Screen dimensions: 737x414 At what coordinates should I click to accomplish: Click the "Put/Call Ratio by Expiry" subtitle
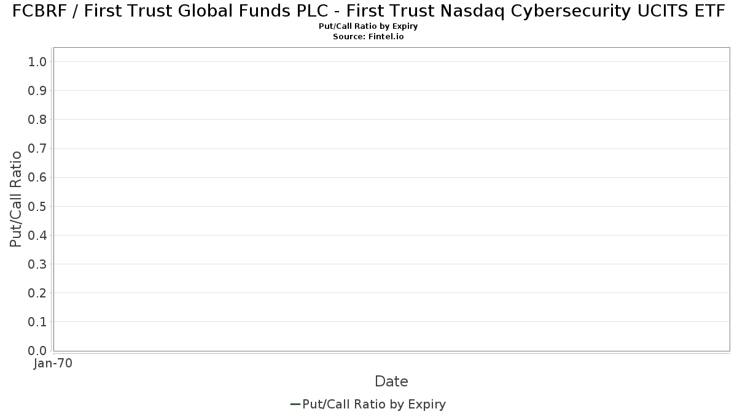pos(368,26)
